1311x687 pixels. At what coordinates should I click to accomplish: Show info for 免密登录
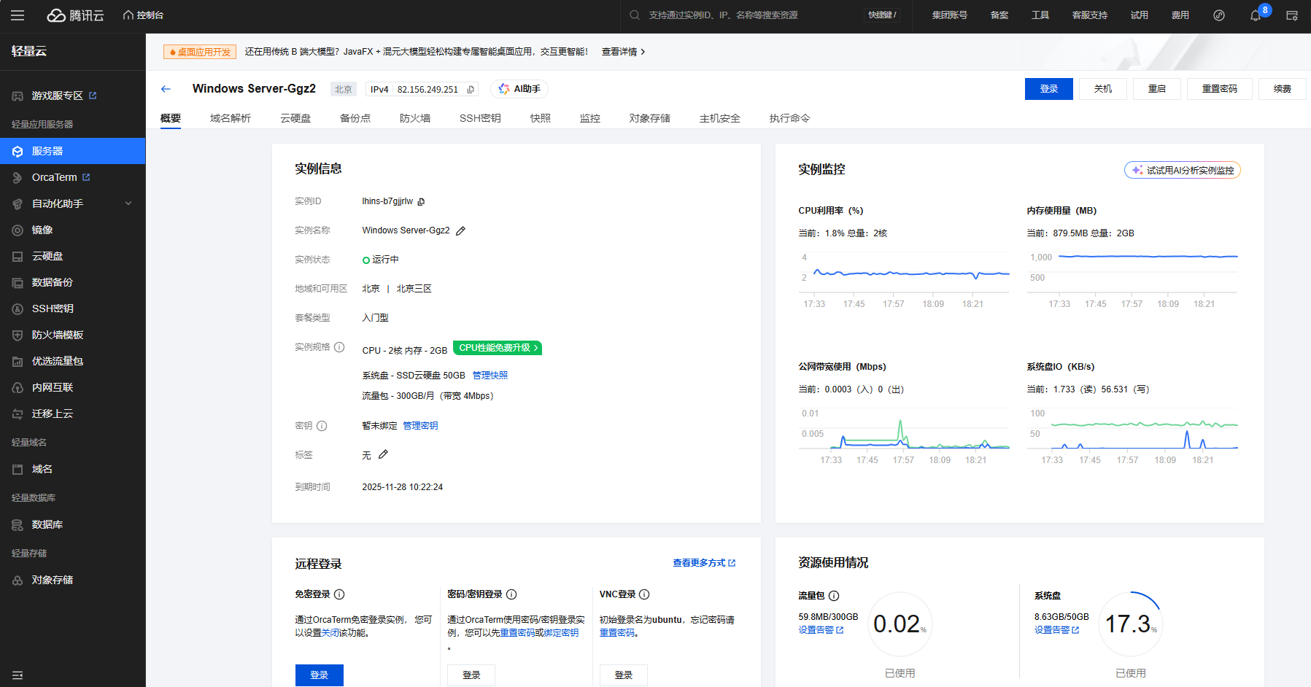[x=339, y=594]
